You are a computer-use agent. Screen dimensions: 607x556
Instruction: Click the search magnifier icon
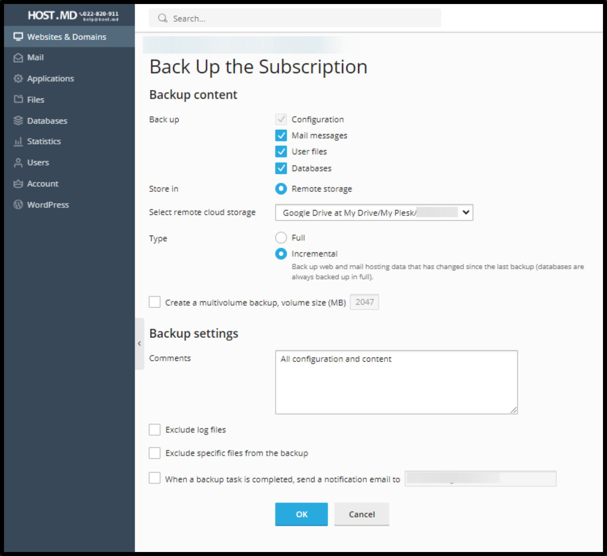point(163,18)
